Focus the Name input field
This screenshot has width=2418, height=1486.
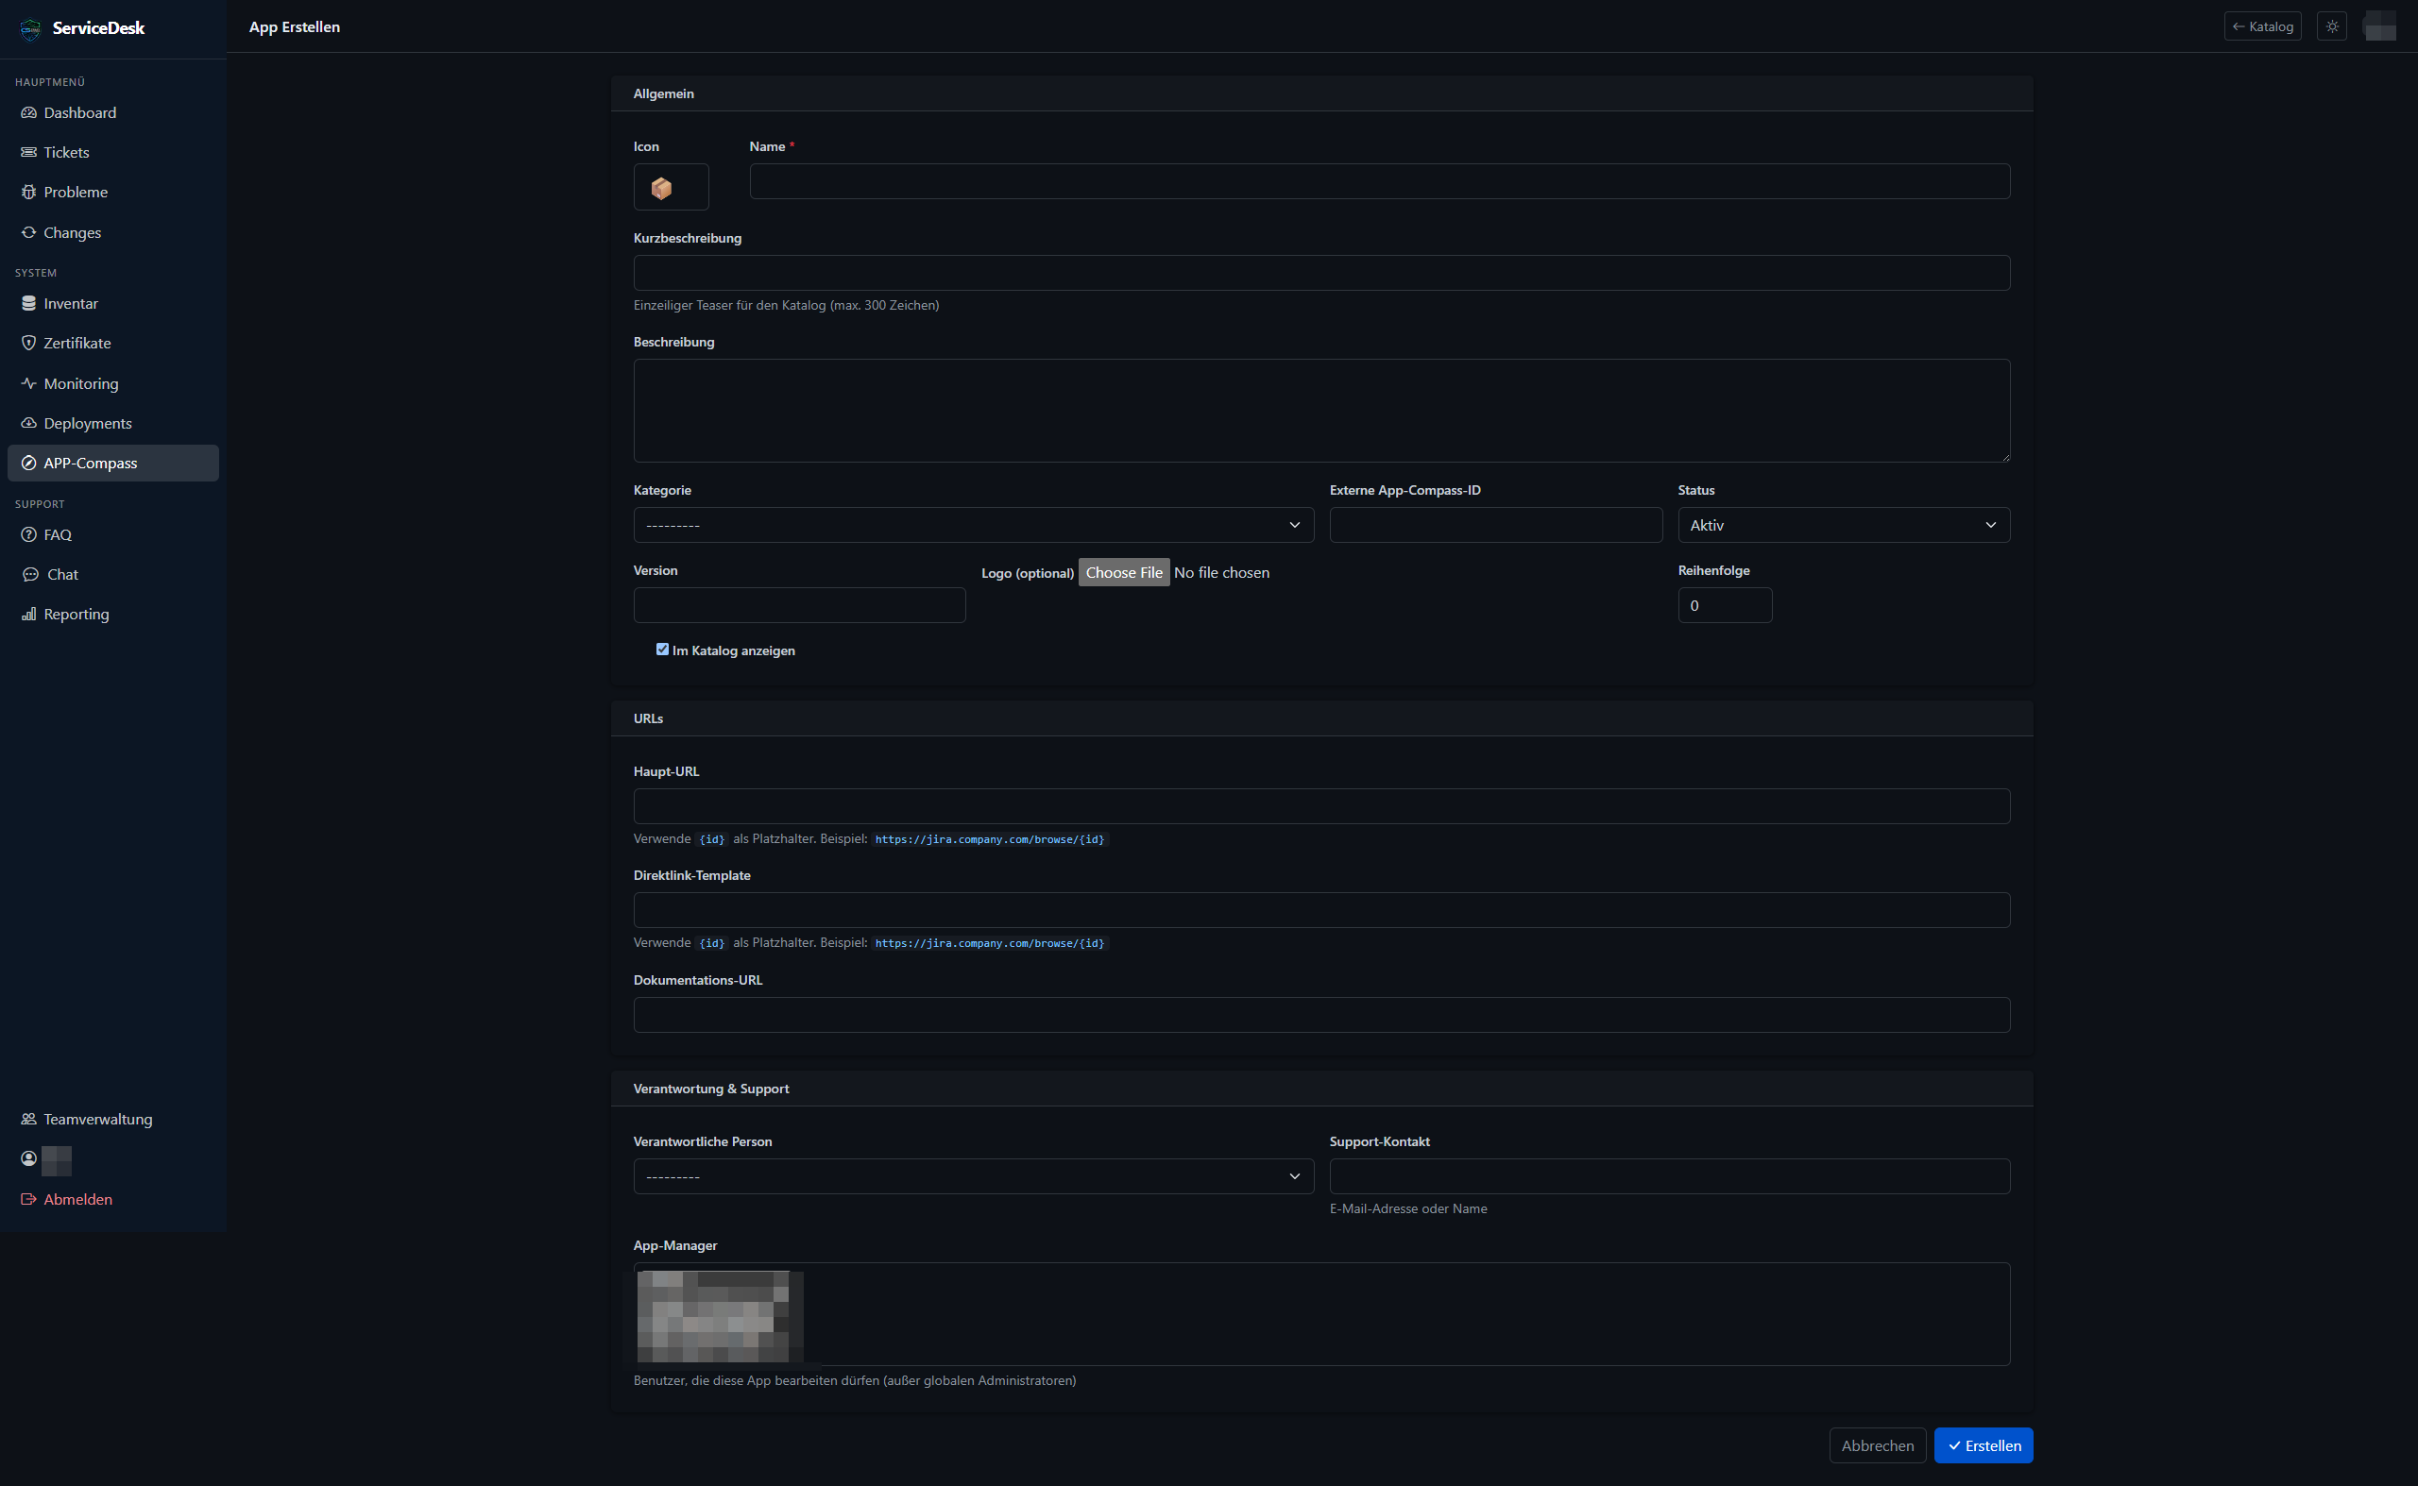click(1380, 181)
